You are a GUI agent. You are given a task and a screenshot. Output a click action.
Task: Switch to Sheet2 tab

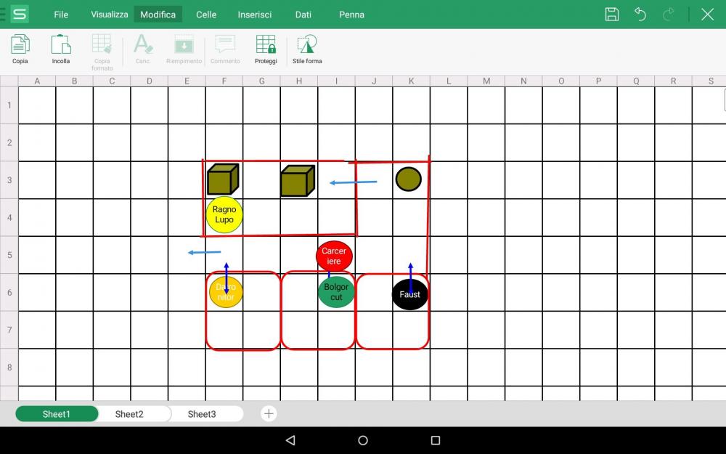(x=129, y=414)
